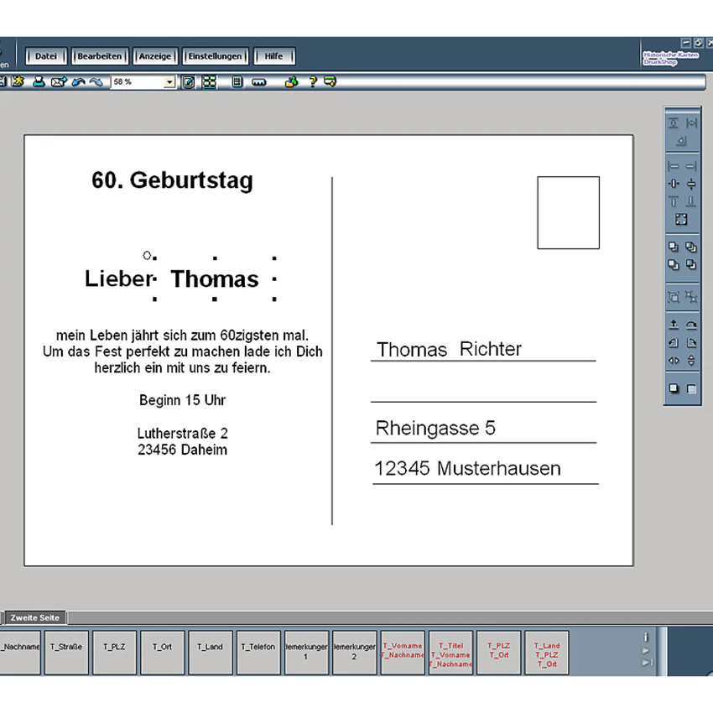
Task: Select the Thomas Richter address text
Action: [x=449, y=349]
